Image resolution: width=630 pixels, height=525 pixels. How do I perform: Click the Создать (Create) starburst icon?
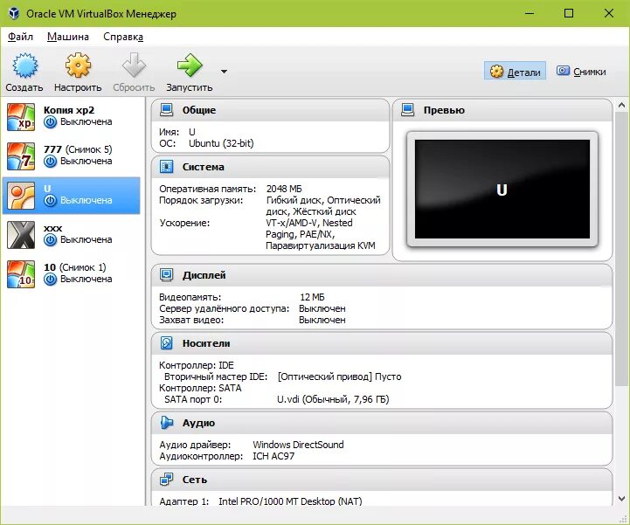(x=24, y=65)
